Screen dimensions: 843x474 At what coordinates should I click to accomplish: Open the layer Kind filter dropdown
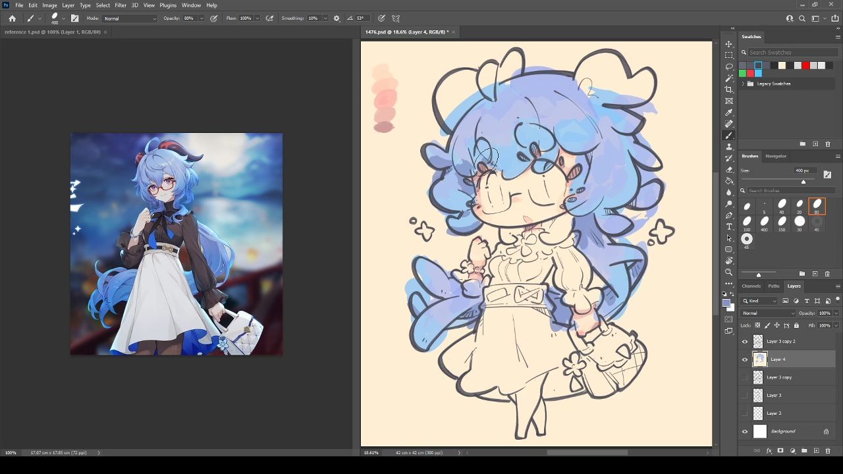(x=759, y=301)
